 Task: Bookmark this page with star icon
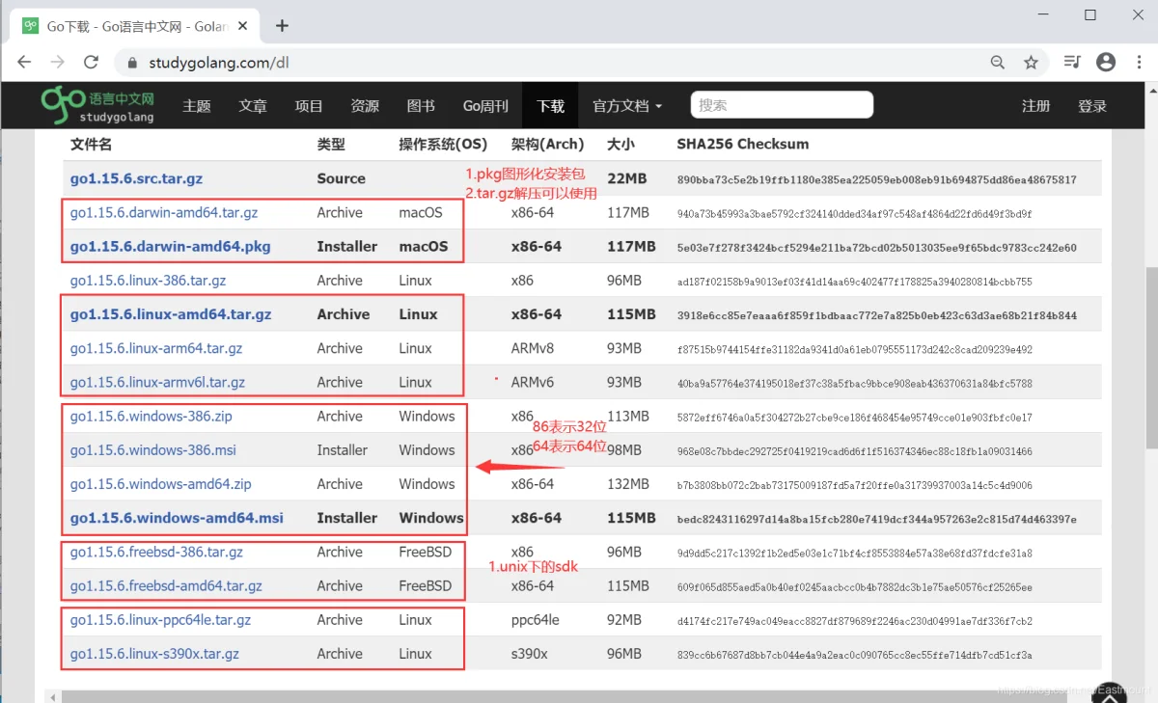tap(1031, 63)
